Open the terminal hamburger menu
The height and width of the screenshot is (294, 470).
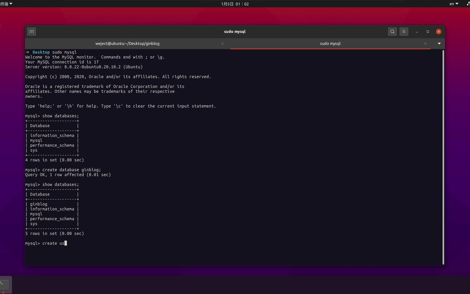point(404,32)
